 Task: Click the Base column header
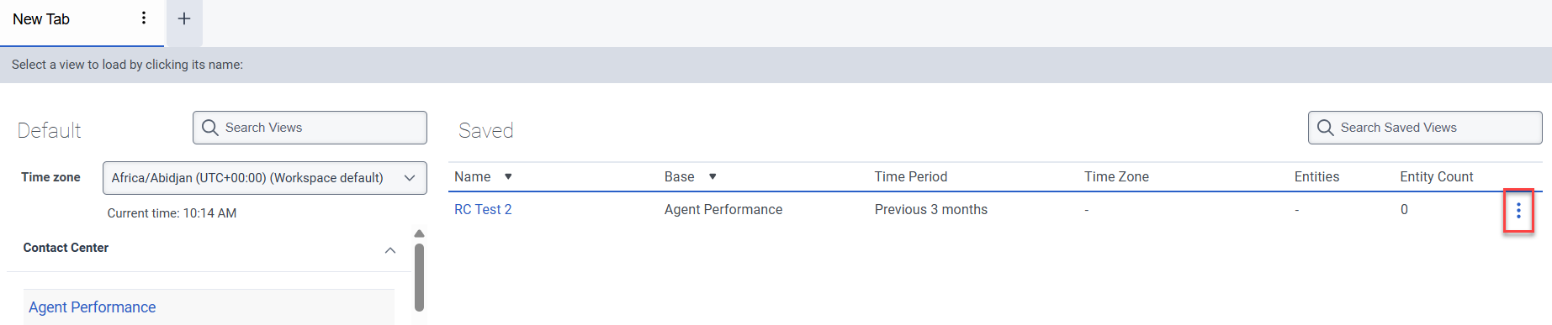[680, 176]
